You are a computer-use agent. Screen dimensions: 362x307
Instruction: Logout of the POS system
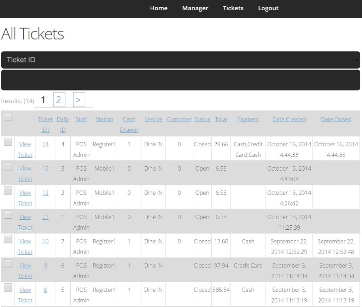tap(268, 8)
